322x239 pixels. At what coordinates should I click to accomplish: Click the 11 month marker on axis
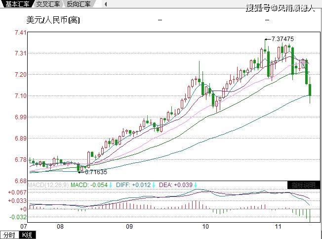[x=278, y=227]
